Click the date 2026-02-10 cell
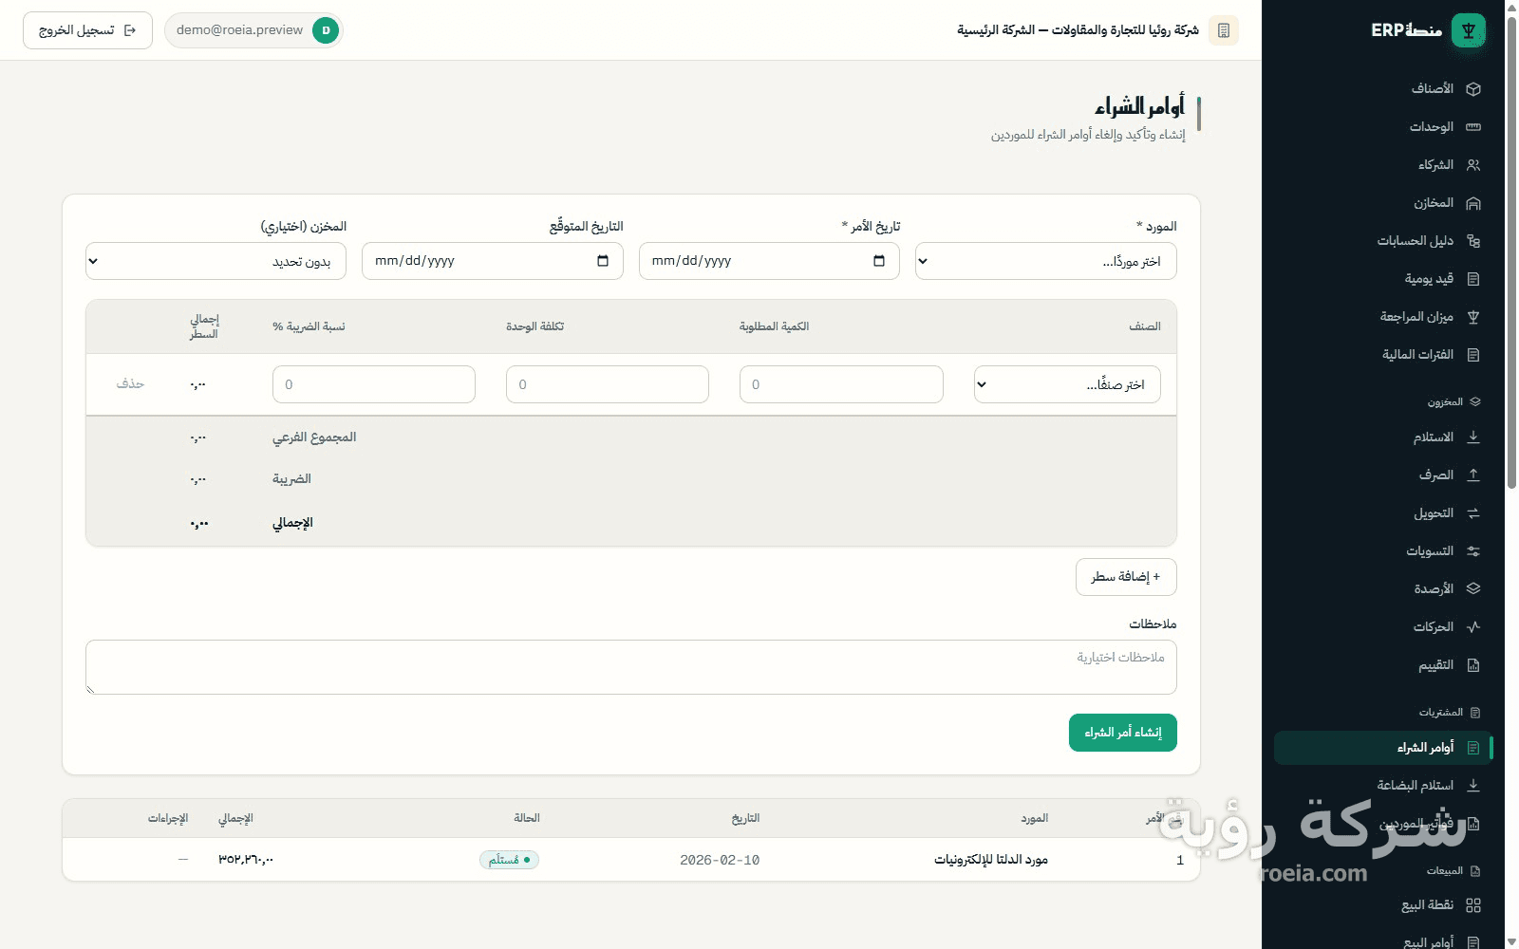 720,860
